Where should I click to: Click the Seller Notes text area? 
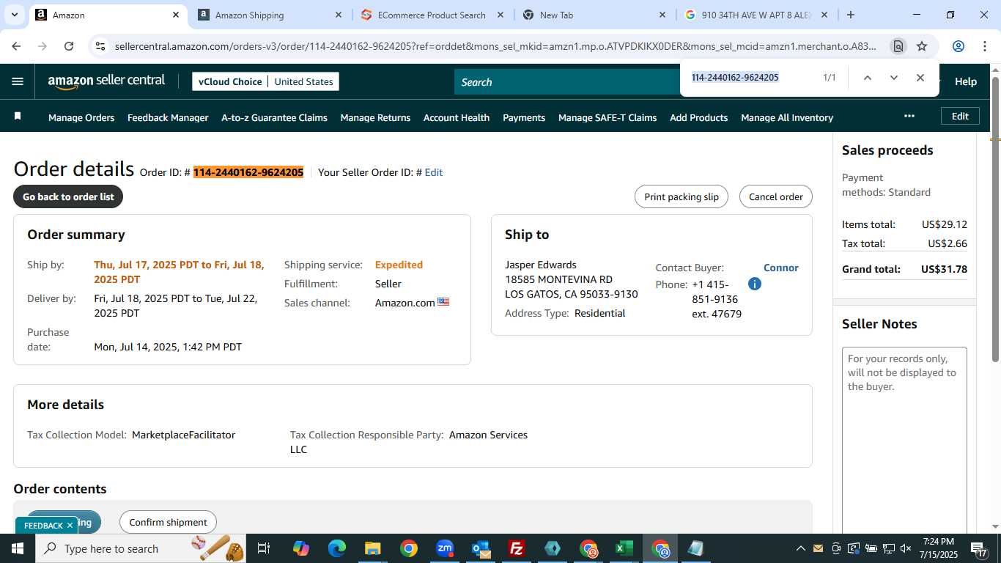coord(904,440)
